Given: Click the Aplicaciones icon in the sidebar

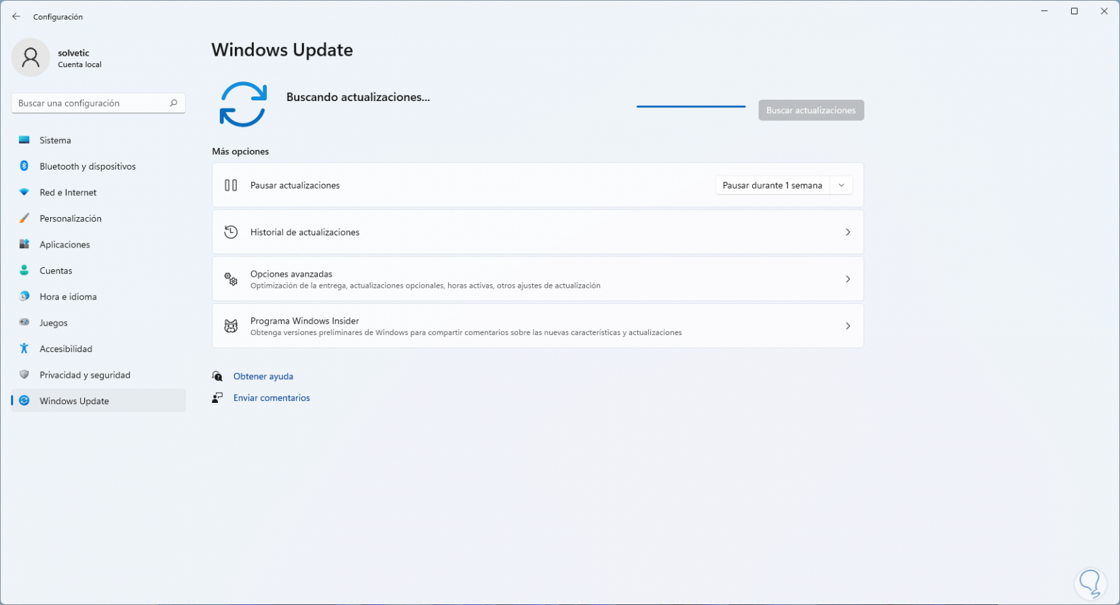Looking at the screenshot, I should click(24, 244).
